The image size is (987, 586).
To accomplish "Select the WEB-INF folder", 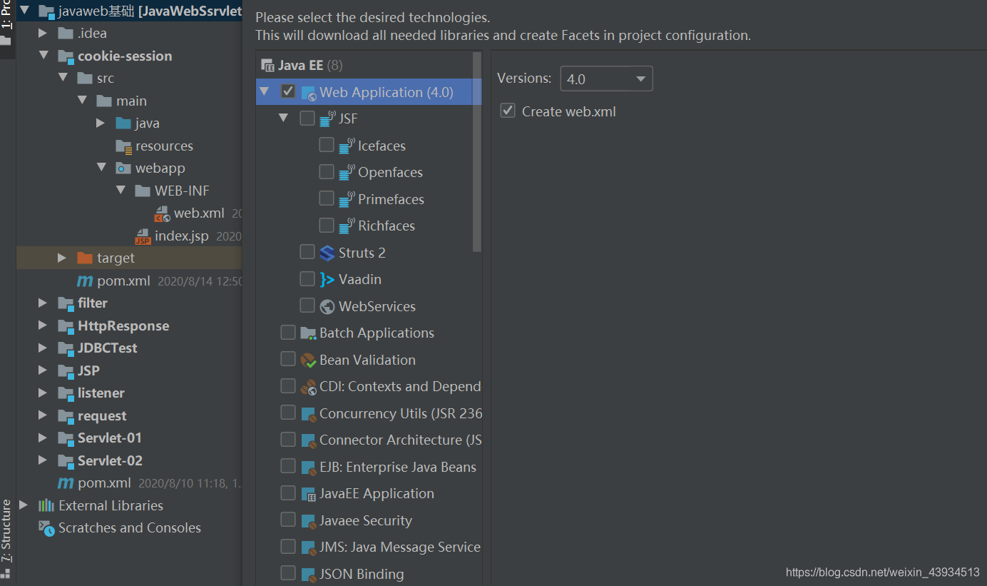I will tap(182, 191).
